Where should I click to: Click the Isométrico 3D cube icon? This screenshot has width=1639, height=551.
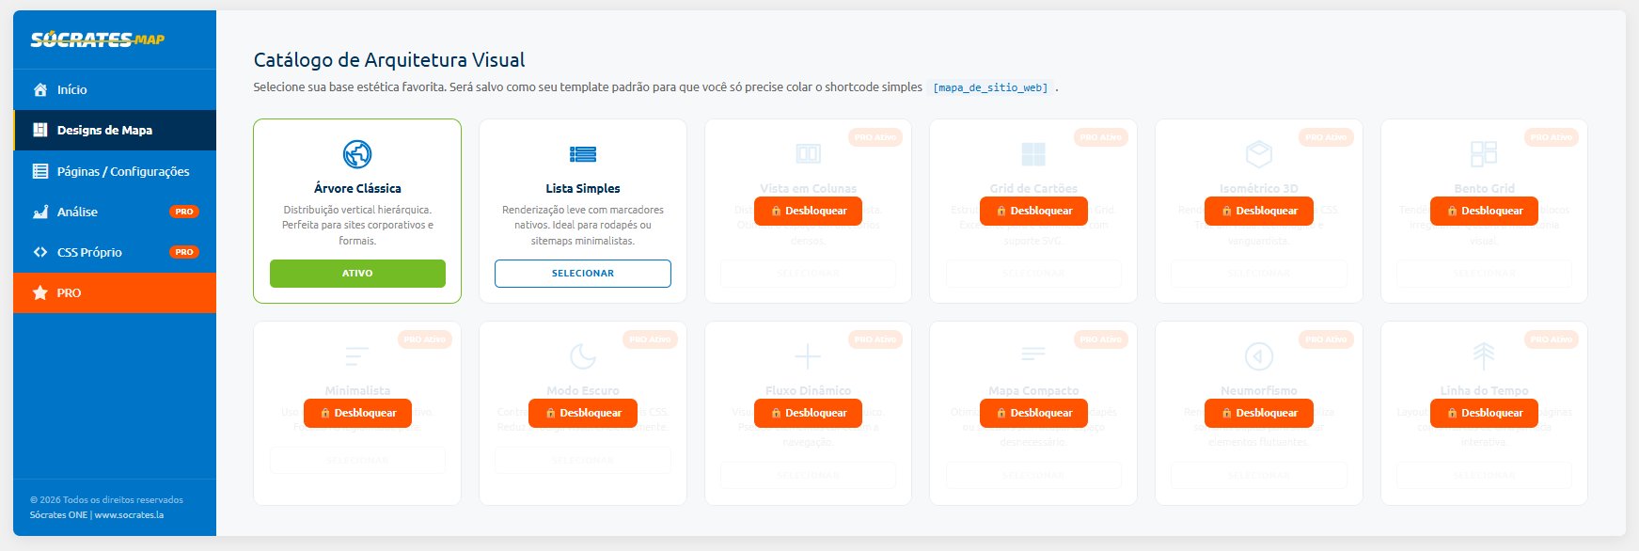(1258, 153)
